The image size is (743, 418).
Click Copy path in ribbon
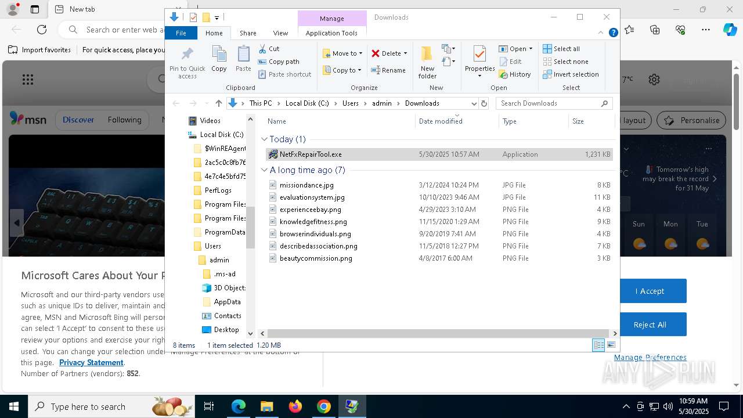(279, 62)
